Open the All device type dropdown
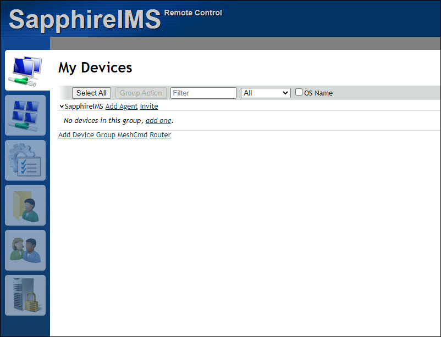Image resolution: width=441 pixels, height=337 pixels. [265, 92]
